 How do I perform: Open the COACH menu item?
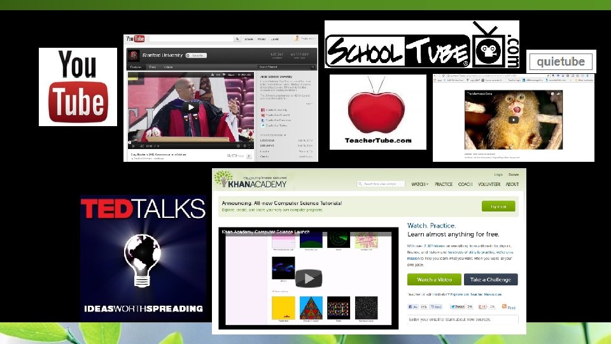point(465,184)
